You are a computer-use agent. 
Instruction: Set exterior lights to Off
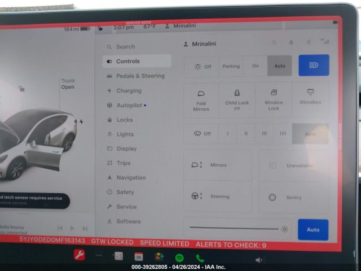pyautogui.click(x=202, y=67)
